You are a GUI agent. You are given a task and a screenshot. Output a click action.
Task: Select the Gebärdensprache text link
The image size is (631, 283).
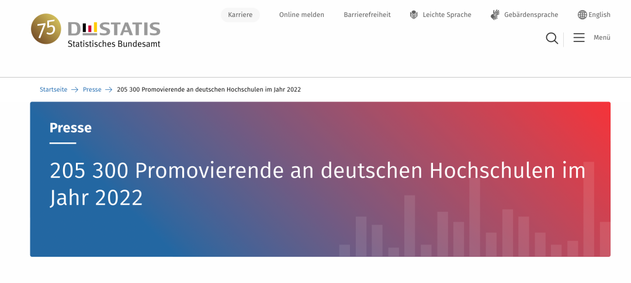click(x=531, y=15)
